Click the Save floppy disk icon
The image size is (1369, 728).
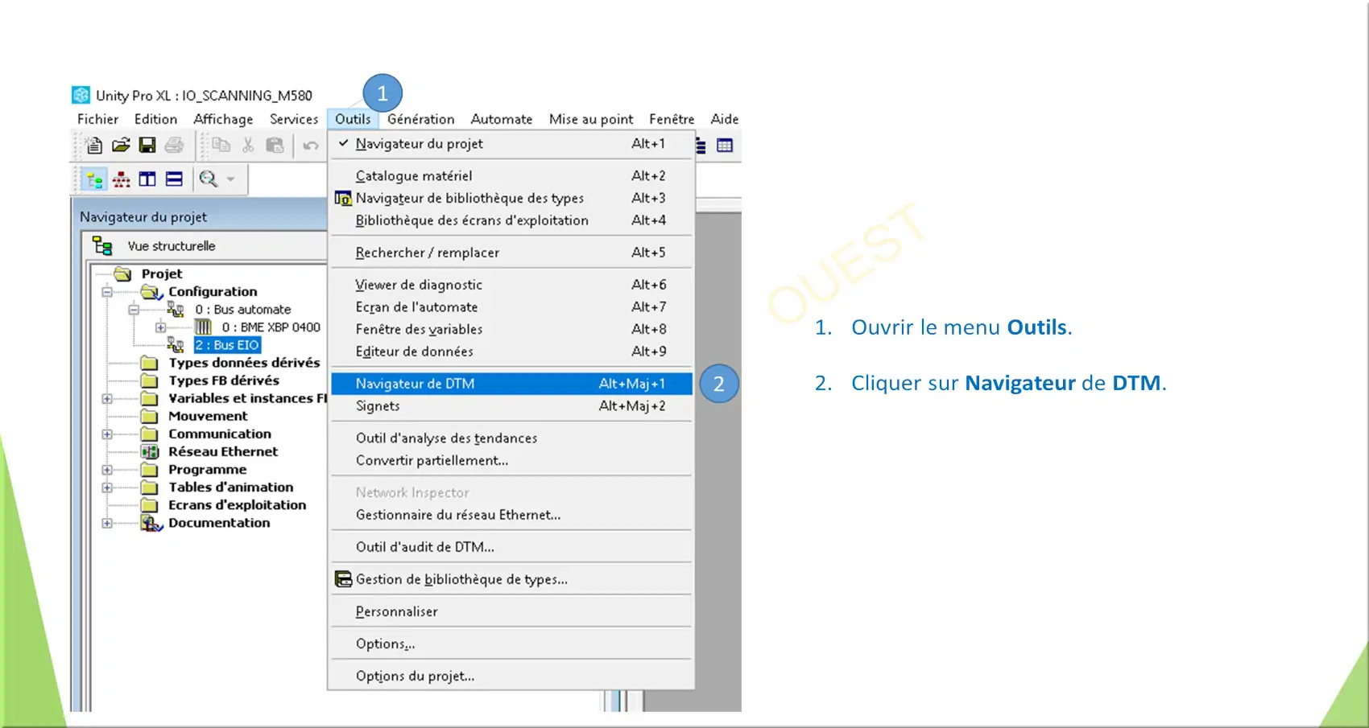pos(147,146)
